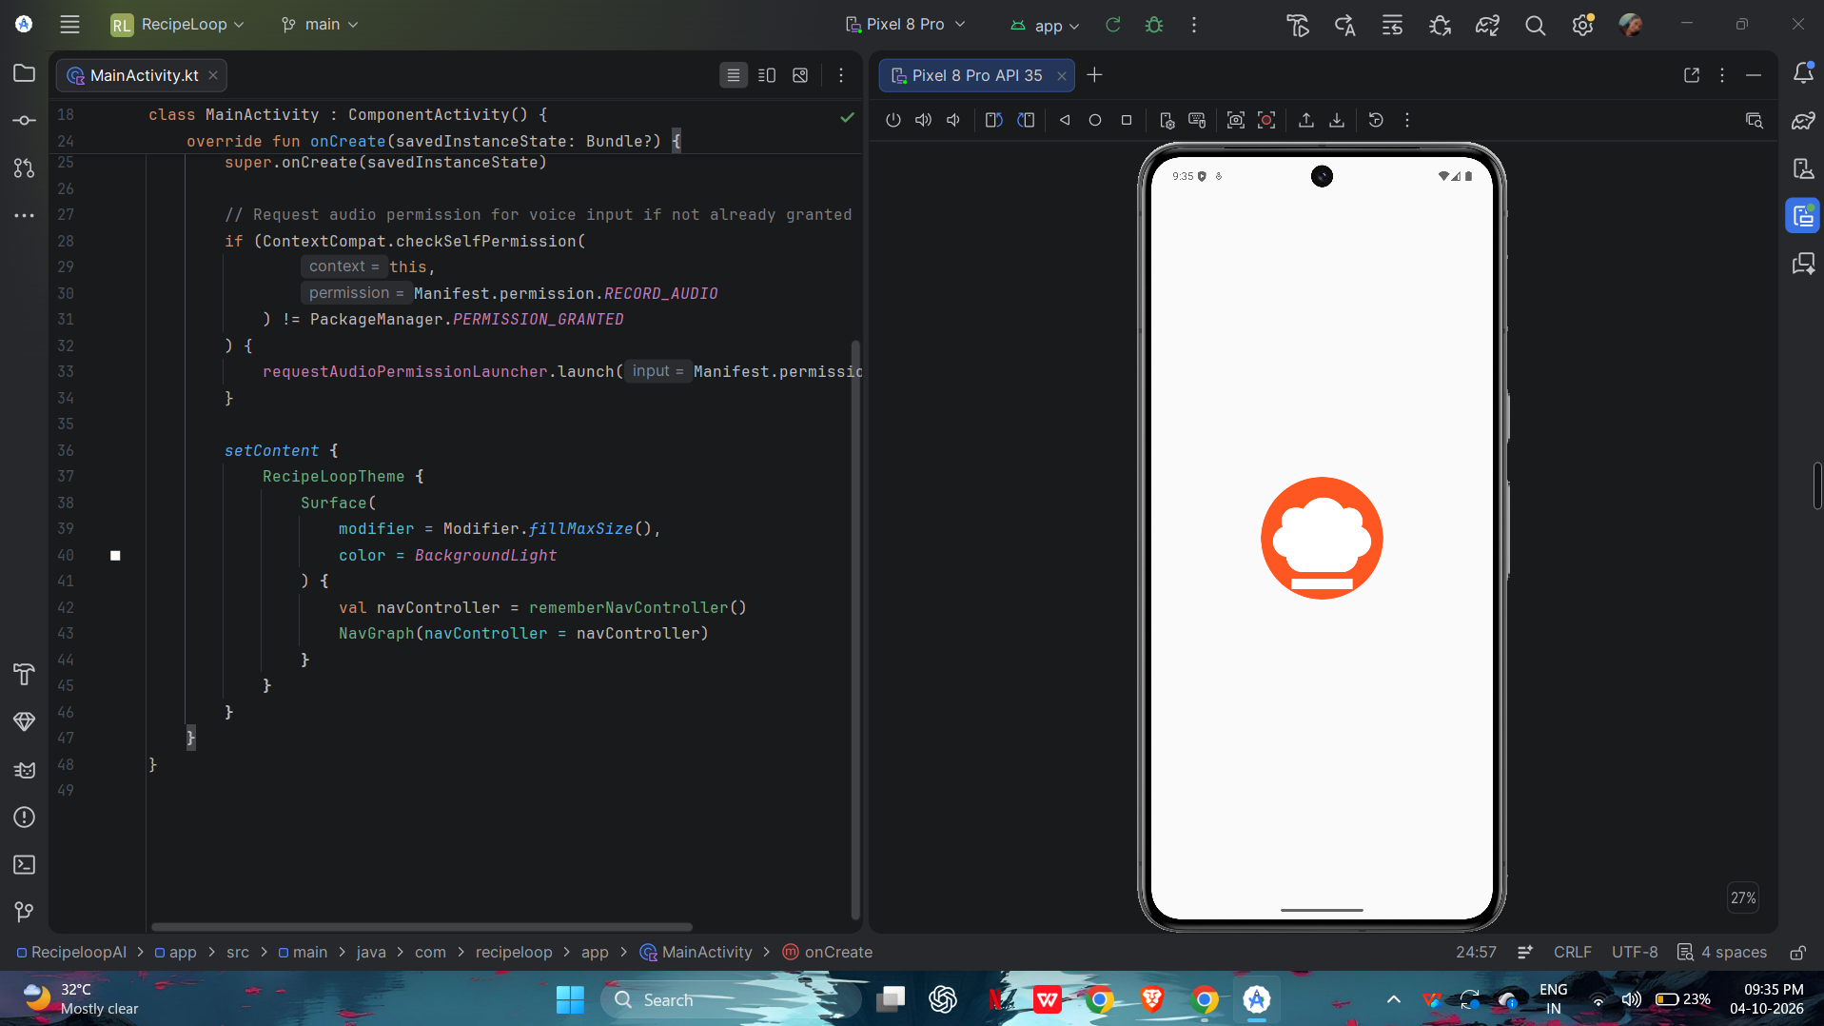Viewport: 1824px width, 1026px height.
Task: Open the Terminal tool window
Action: pos(25,865)
